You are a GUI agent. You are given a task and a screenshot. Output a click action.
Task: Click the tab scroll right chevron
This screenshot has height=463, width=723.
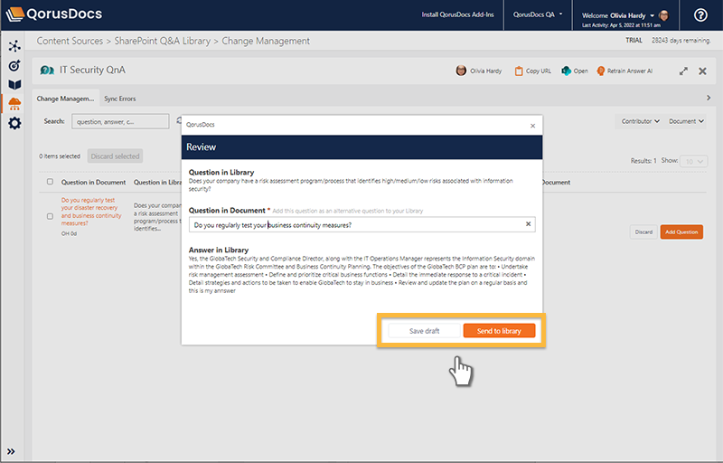[709, 98]
